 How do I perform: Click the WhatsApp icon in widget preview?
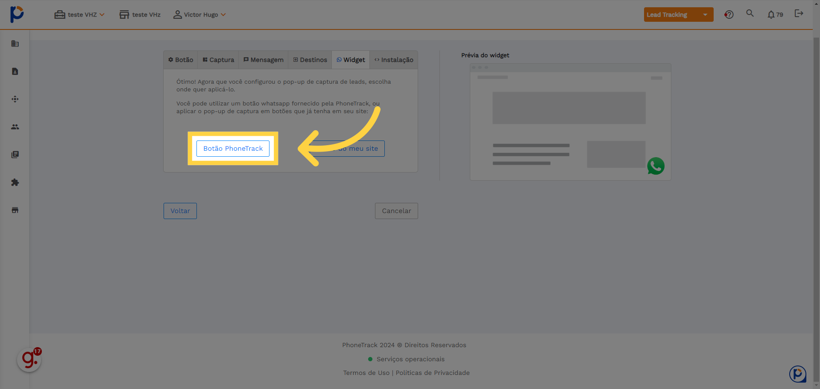[656, 166]
